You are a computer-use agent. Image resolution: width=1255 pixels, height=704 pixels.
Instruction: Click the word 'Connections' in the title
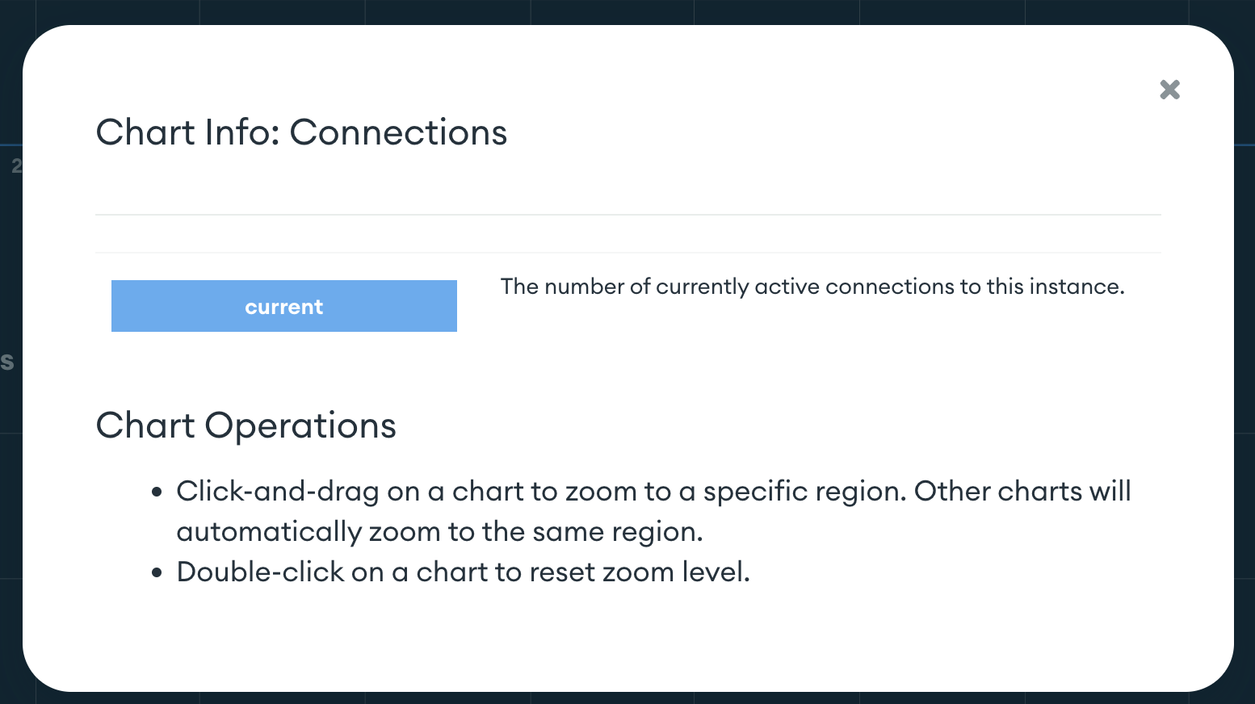click(399, 132)
